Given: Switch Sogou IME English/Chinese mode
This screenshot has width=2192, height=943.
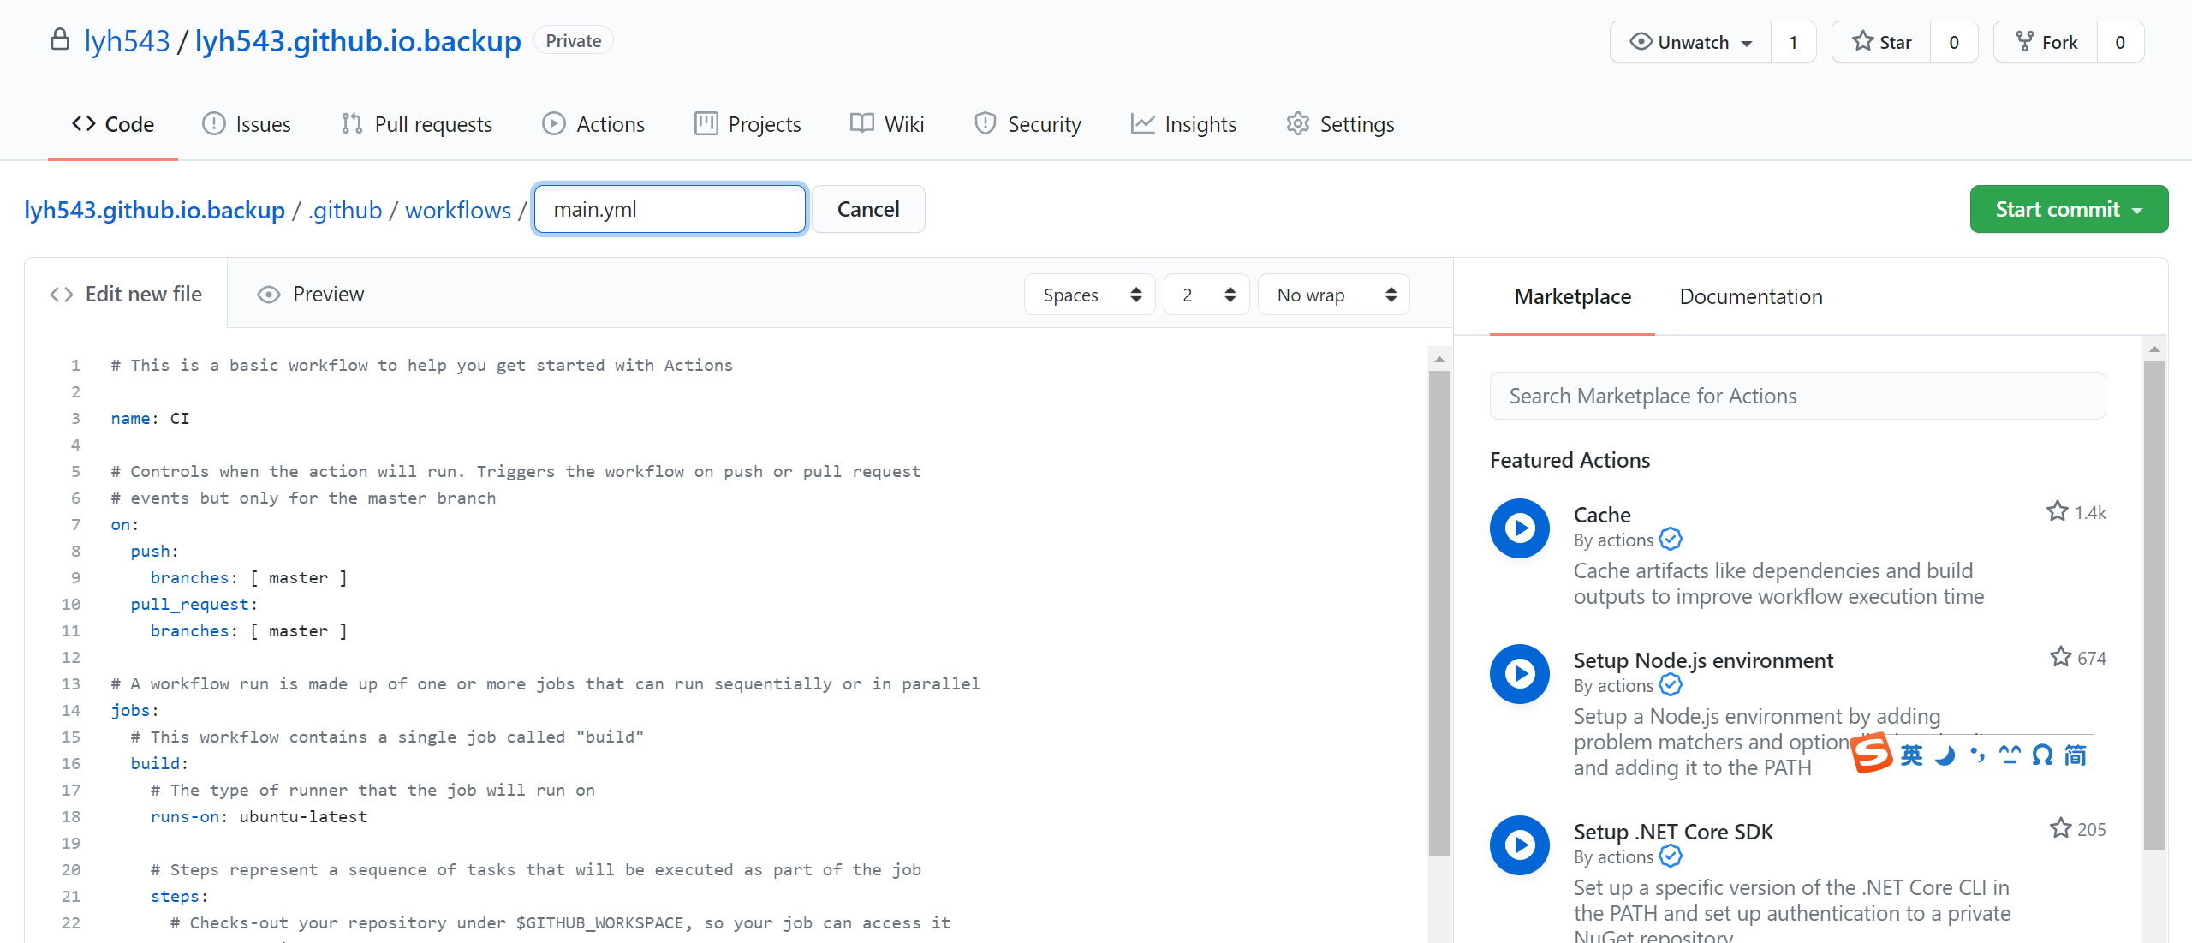Looking at the screenshot, I should [x=1911, y=755].
